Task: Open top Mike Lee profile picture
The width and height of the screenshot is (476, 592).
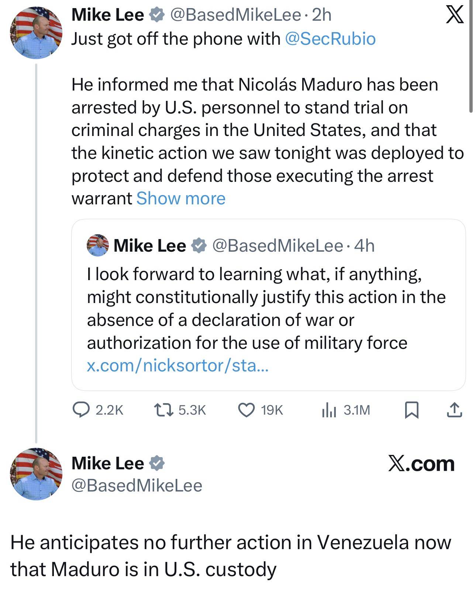Action: (36, 33)
